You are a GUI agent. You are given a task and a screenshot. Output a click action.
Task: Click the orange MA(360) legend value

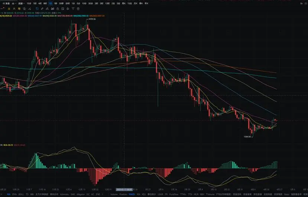[x=97, y=16]
